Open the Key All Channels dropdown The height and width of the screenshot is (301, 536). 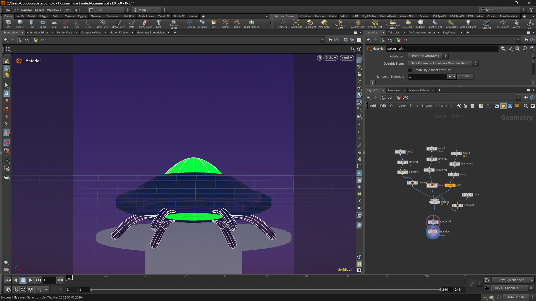click(x=513, y=288)
